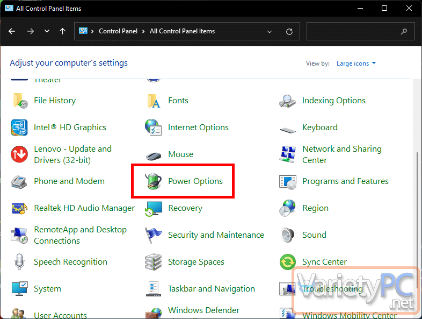422x319 pixels.
Task: Open the File History icon
Action: coord(20,101)
